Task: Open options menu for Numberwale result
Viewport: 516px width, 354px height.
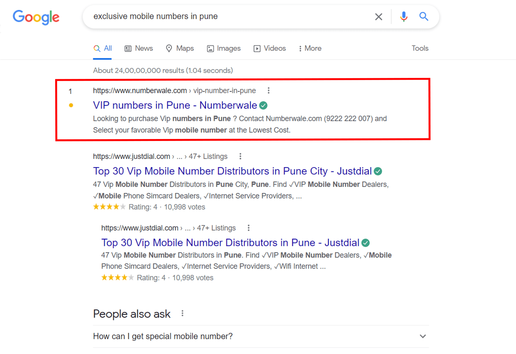Action: point(268,90)
